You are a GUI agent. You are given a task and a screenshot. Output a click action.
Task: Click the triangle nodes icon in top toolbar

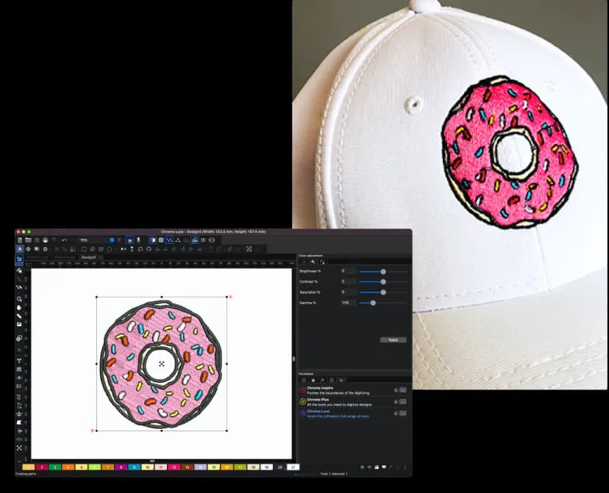click(x=178, y=240)
